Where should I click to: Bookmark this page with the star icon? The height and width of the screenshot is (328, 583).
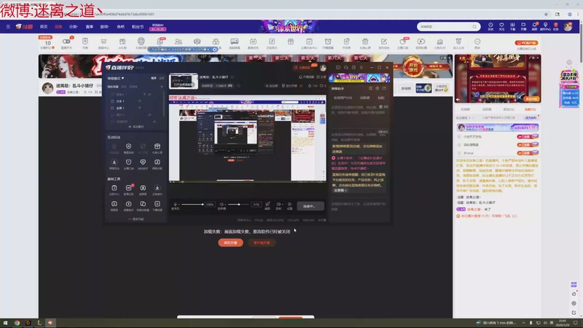(x=546, y=14)
